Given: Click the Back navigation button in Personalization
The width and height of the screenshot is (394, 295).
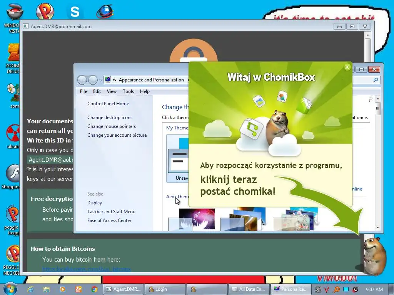Looking at the screenshot, I should pyautogui.click(x=82, y=80).
